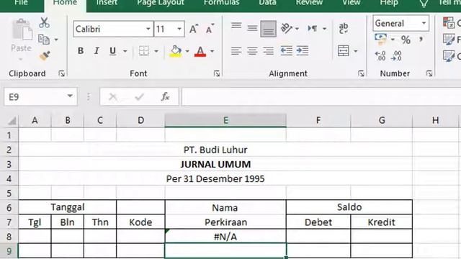The width and height of the screenshot is (461, 259).
Task: Select column E header
Action: [225, 120]
